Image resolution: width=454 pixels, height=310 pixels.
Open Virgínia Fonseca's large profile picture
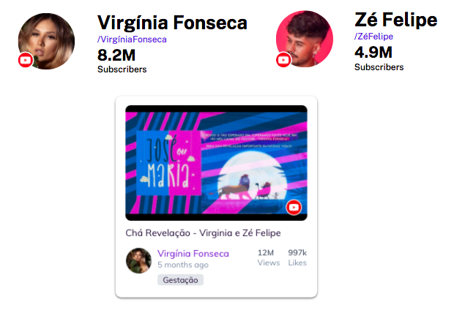(46, 41)
